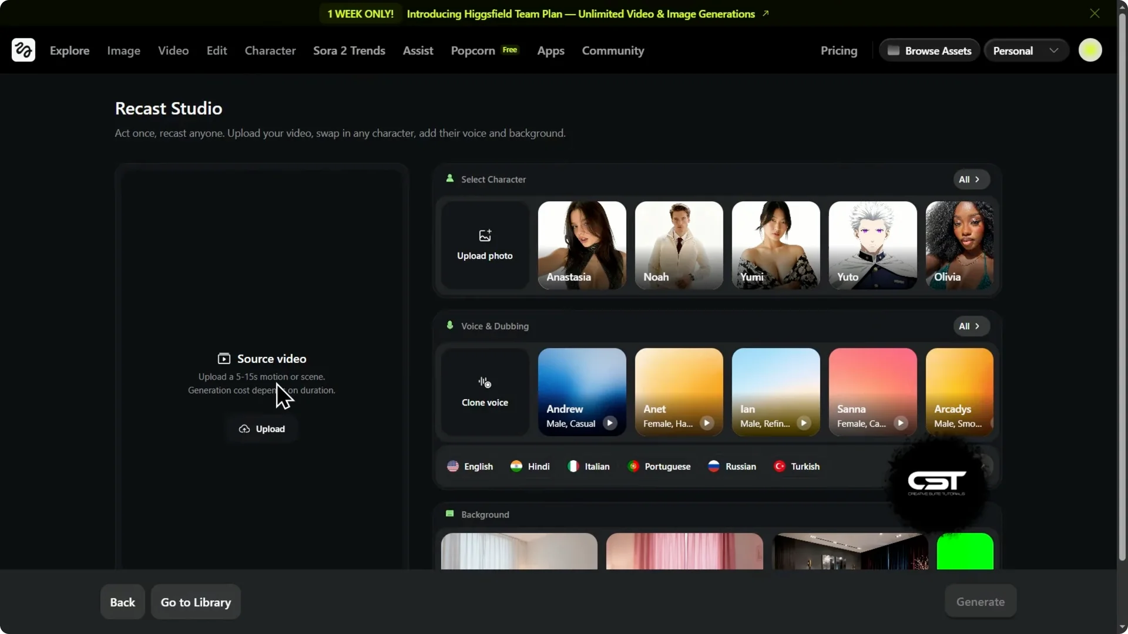
Task: Expand All voices in Voice & Dubbing
Action: (971, 326)
